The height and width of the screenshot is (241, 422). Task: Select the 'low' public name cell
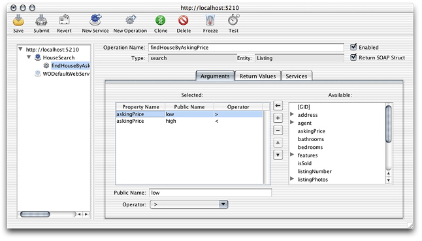[x=189, y=114]
